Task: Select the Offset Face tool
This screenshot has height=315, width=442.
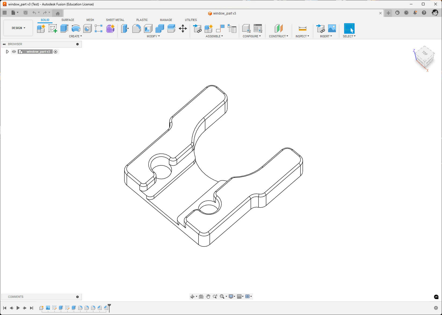Action: pyautogui.click(x=171, y=28)
